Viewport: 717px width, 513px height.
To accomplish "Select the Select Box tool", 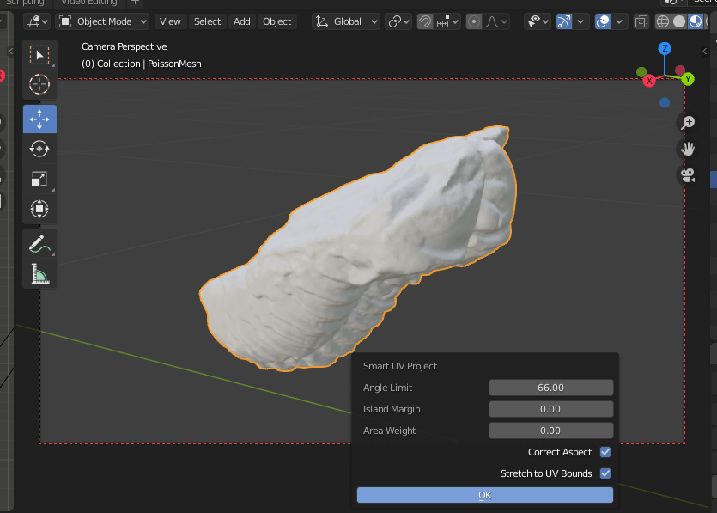I will point(39,55).
